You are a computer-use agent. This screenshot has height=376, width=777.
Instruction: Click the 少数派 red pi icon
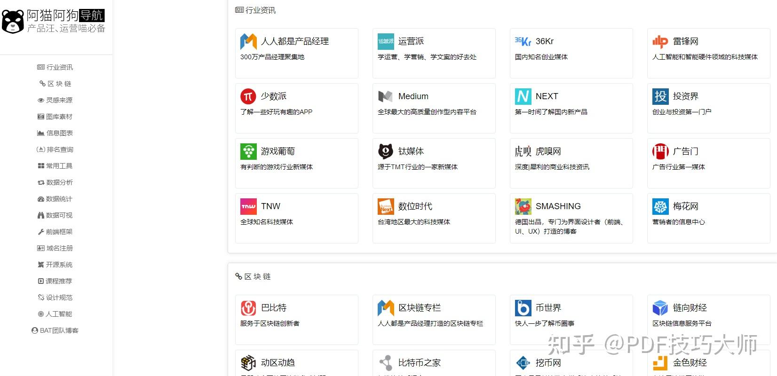(248, 96)
